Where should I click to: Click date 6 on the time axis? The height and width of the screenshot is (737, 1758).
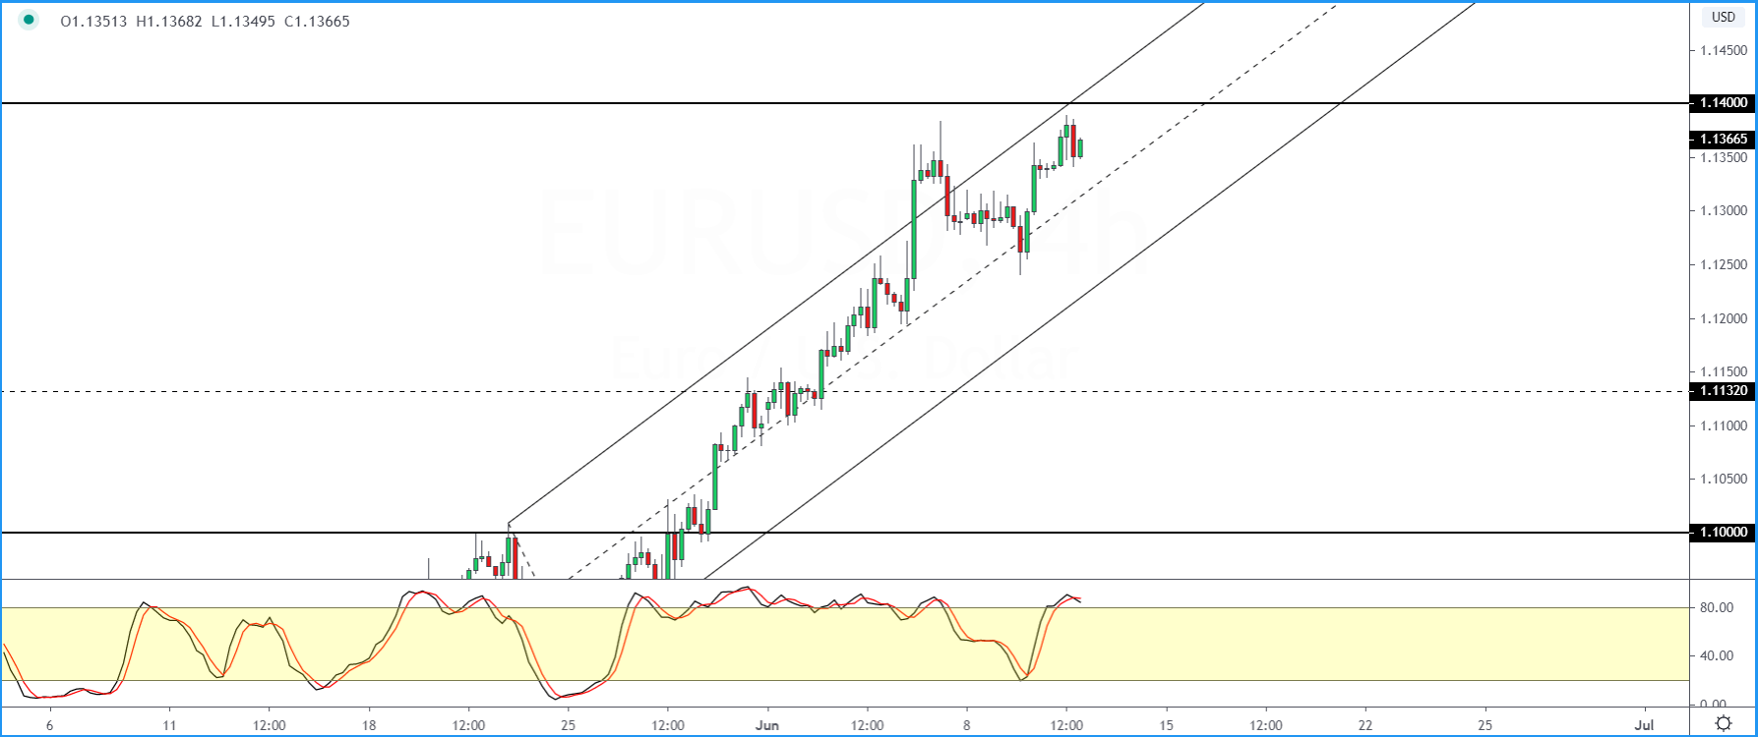[x=49, y=725]
